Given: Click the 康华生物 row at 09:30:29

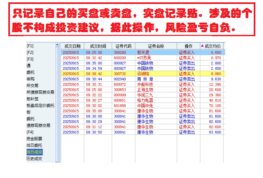Looking at the screenshot, I should pyautogui.click(x=143, y=122).
